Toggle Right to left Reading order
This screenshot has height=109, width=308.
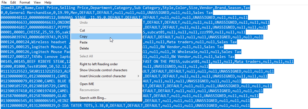(99, 64)
